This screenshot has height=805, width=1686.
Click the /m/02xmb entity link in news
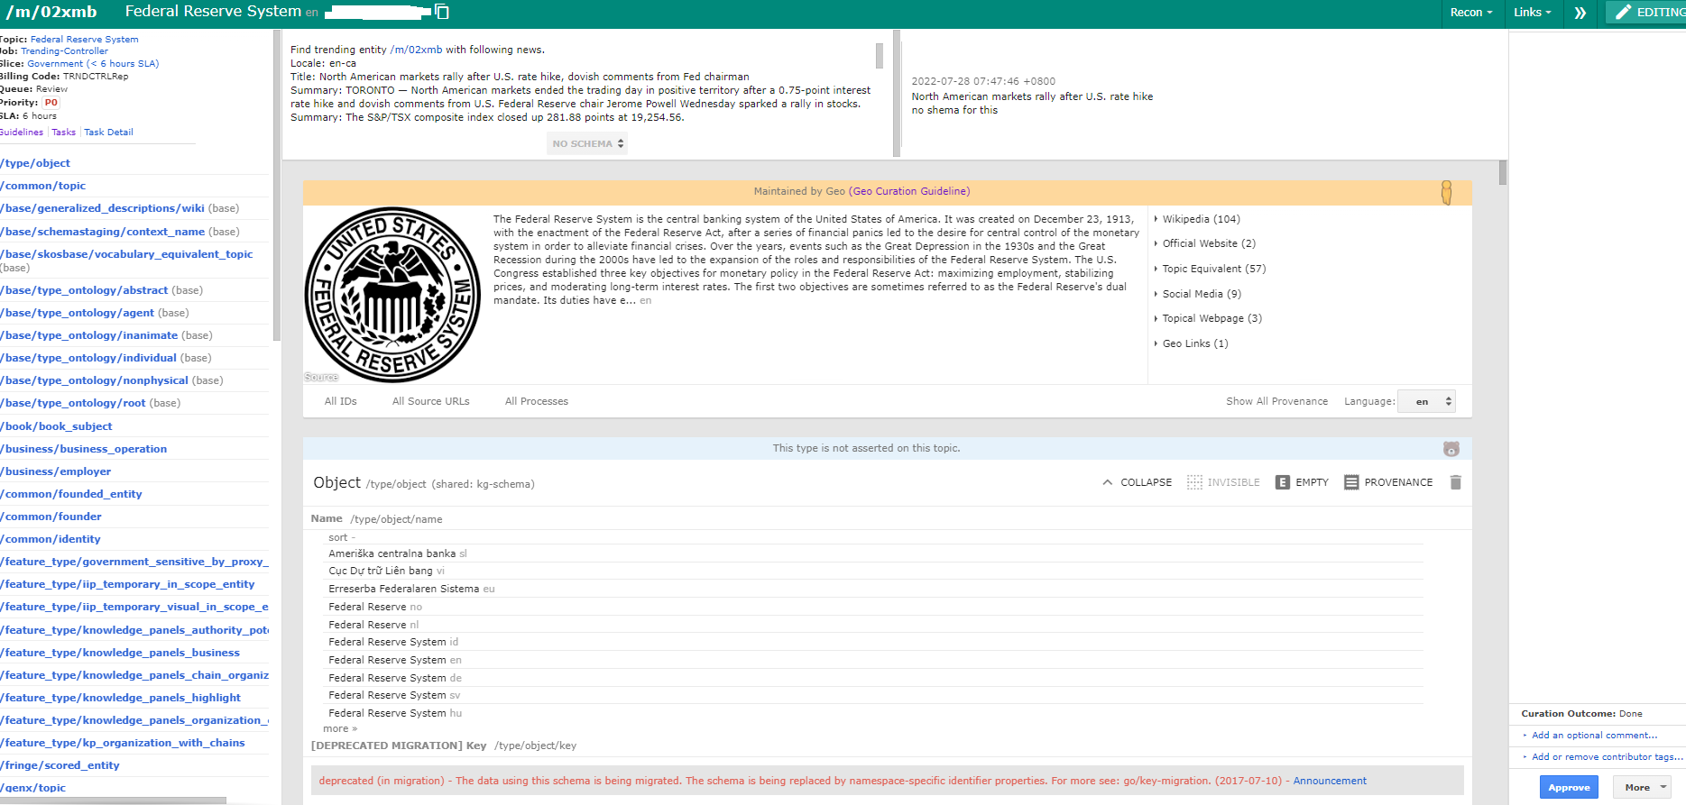416,50
